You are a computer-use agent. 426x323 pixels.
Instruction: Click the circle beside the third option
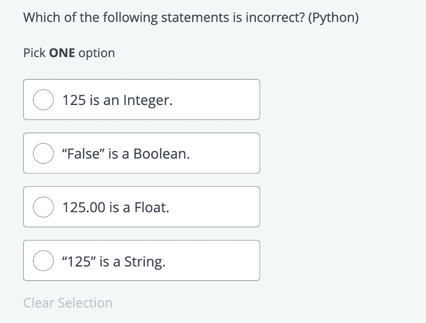point(43,207)
